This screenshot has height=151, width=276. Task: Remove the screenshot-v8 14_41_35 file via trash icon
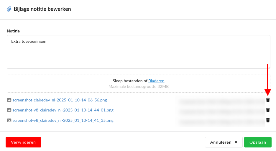coord(268,120)
